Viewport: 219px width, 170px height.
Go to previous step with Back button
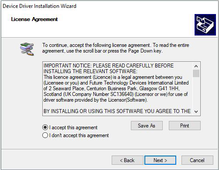tap(127, 160)
